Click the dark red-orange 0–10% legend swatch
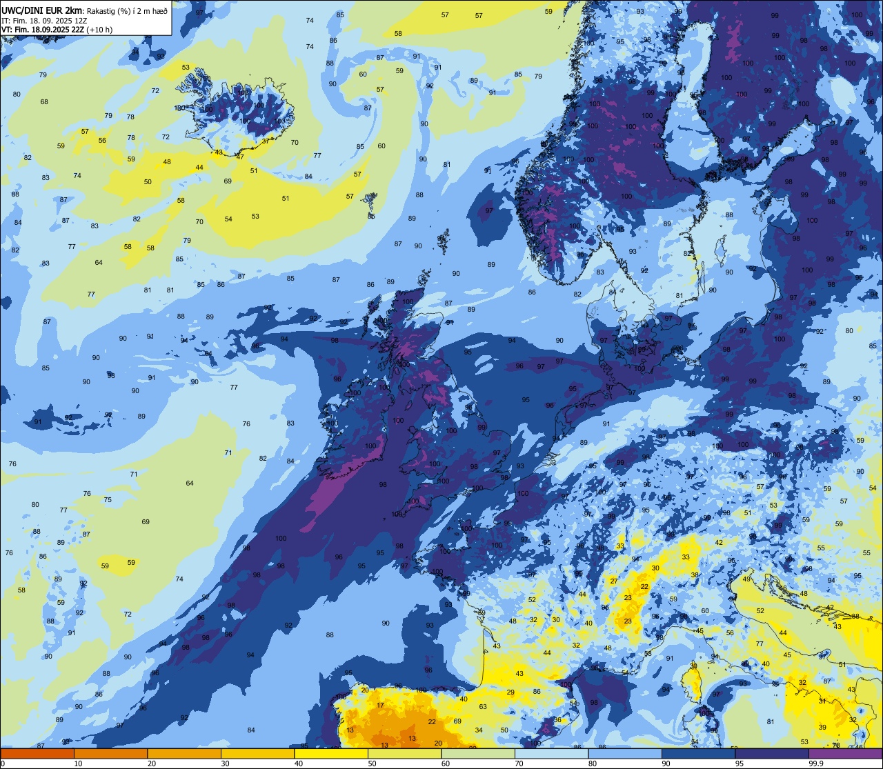Image resolution: width=883 pixels, height=769 pixels. (37, 753)
